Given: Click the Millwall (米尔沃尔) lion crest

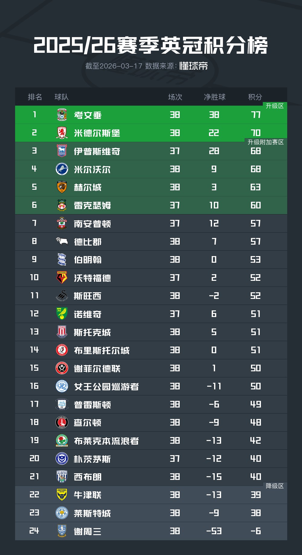Looking at the screenshot, I should [62, 169].
